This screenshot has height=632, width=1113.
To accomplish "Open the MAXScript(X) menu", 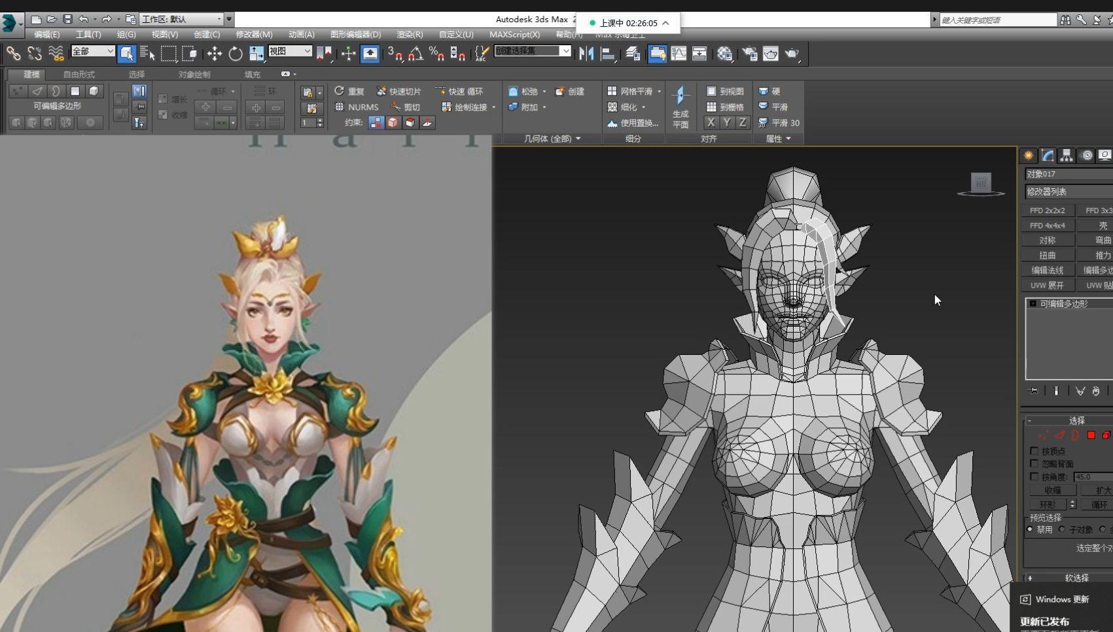I will pos(514,34).
